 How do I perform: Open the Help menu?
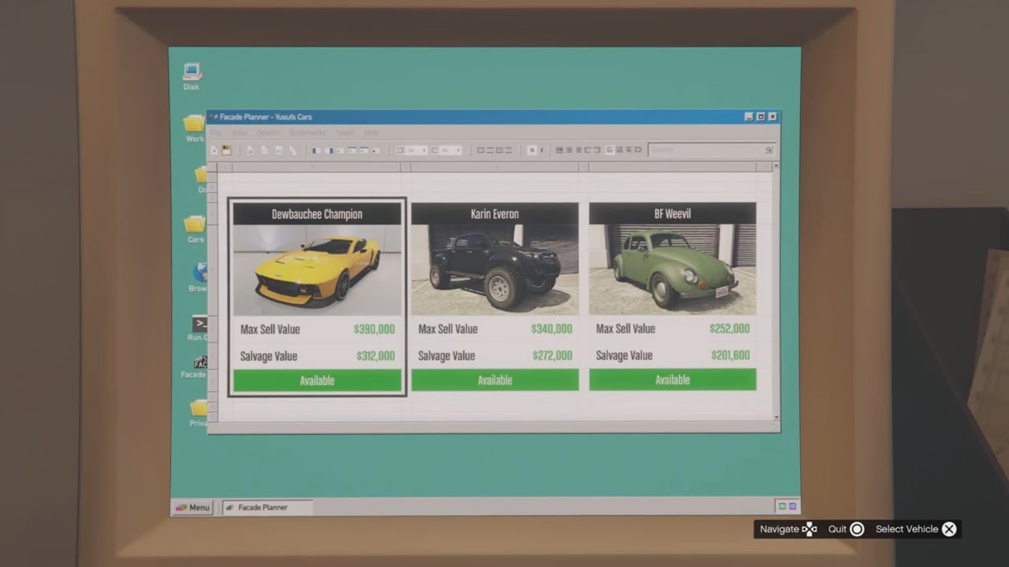(372, 132)
